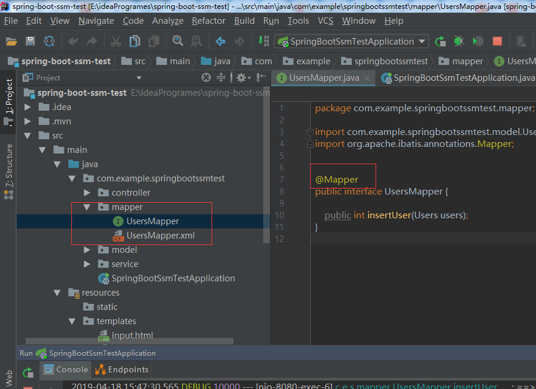Click the blue Back navigation arrow

[220, 42]
